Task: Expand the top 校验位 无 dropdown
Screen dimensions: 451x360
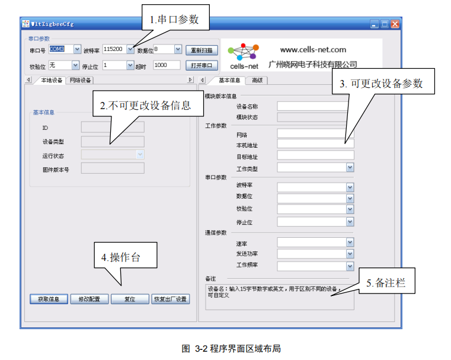Action: click(75, 65)
